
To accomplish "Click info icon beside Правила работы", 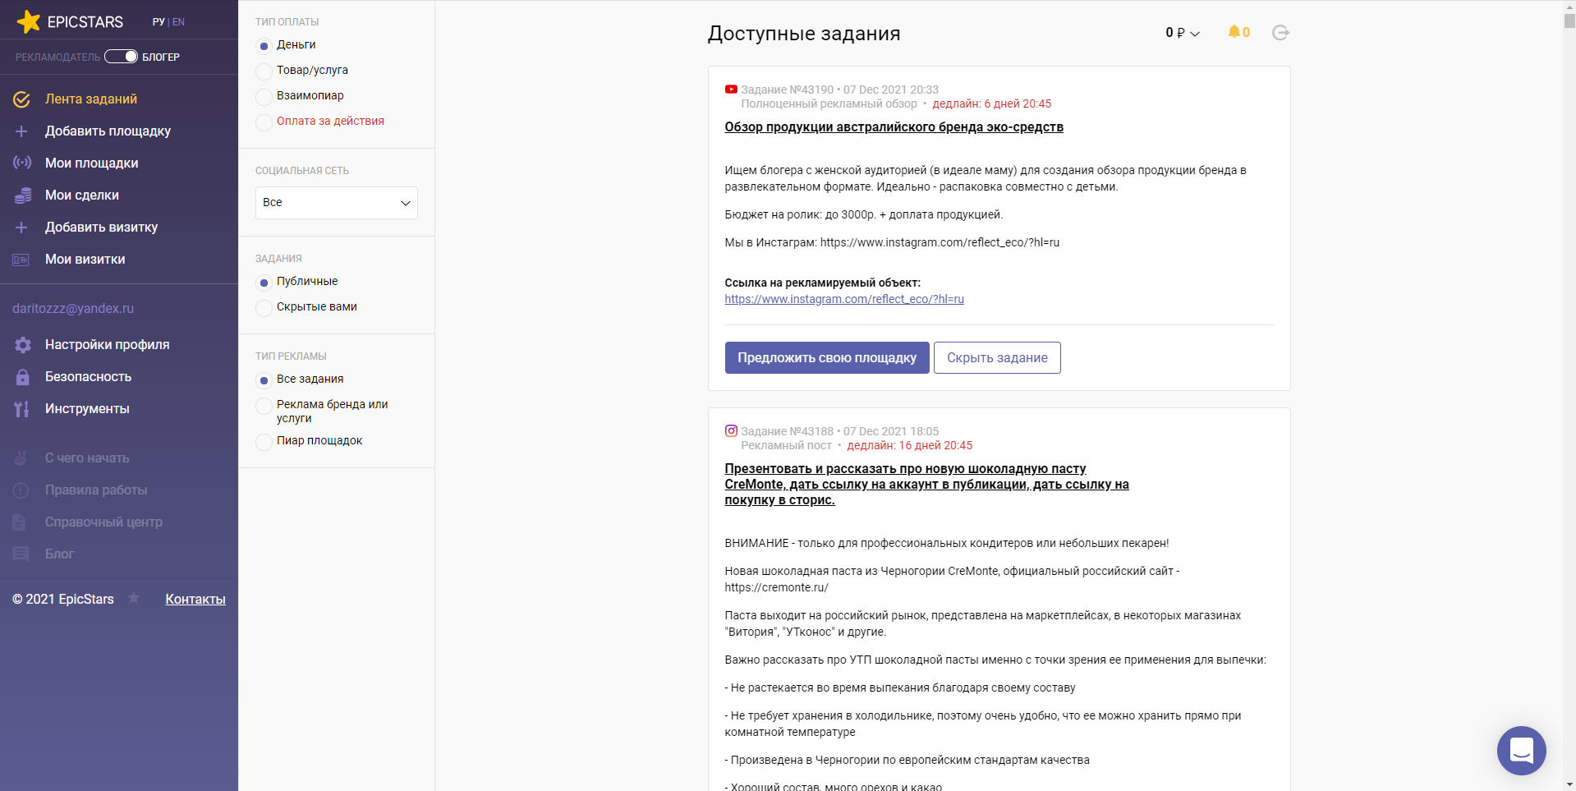I will point(21,490).
